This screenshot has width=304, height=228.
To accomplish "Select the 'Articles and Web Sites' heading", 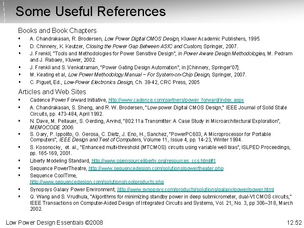I will tap(52, 92).
